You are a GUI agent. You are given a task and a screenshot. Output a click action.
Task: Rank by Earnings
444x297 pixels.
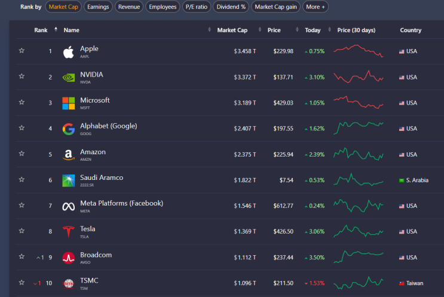[97, 7]
